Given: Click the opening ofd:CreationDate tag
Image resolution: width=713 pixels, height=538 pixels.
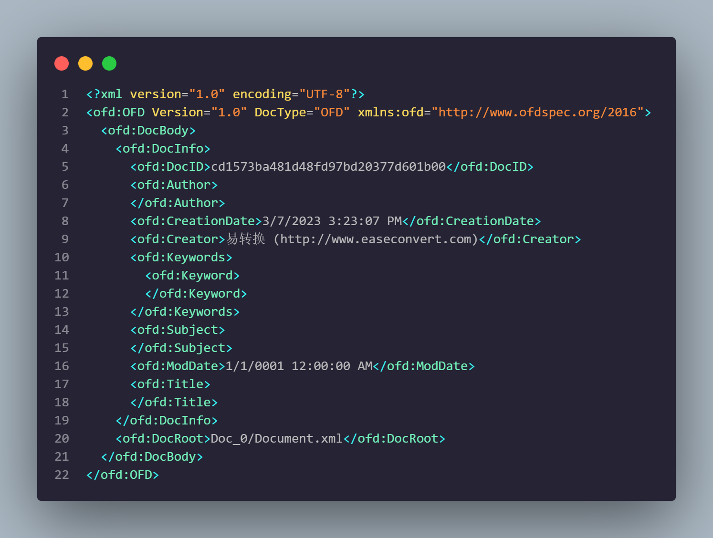Looking at the screenshot, I should (x=196, y=221).
